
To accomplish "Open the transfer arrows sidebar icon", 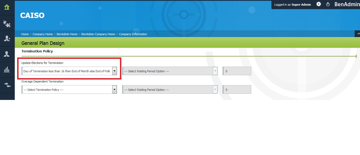I will click(7, 85).
